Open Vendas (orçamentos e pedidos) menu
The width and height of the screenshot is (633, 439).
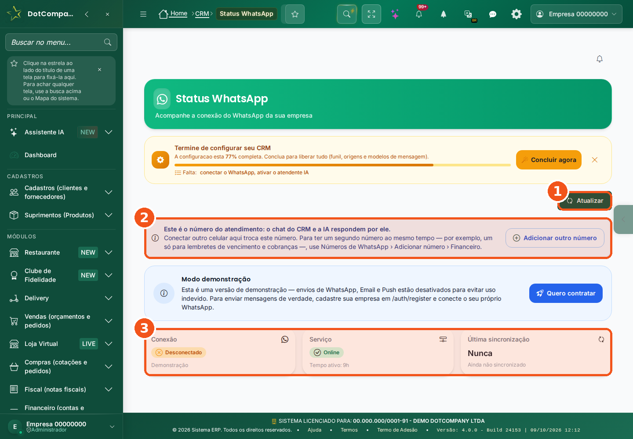[61, 321]
